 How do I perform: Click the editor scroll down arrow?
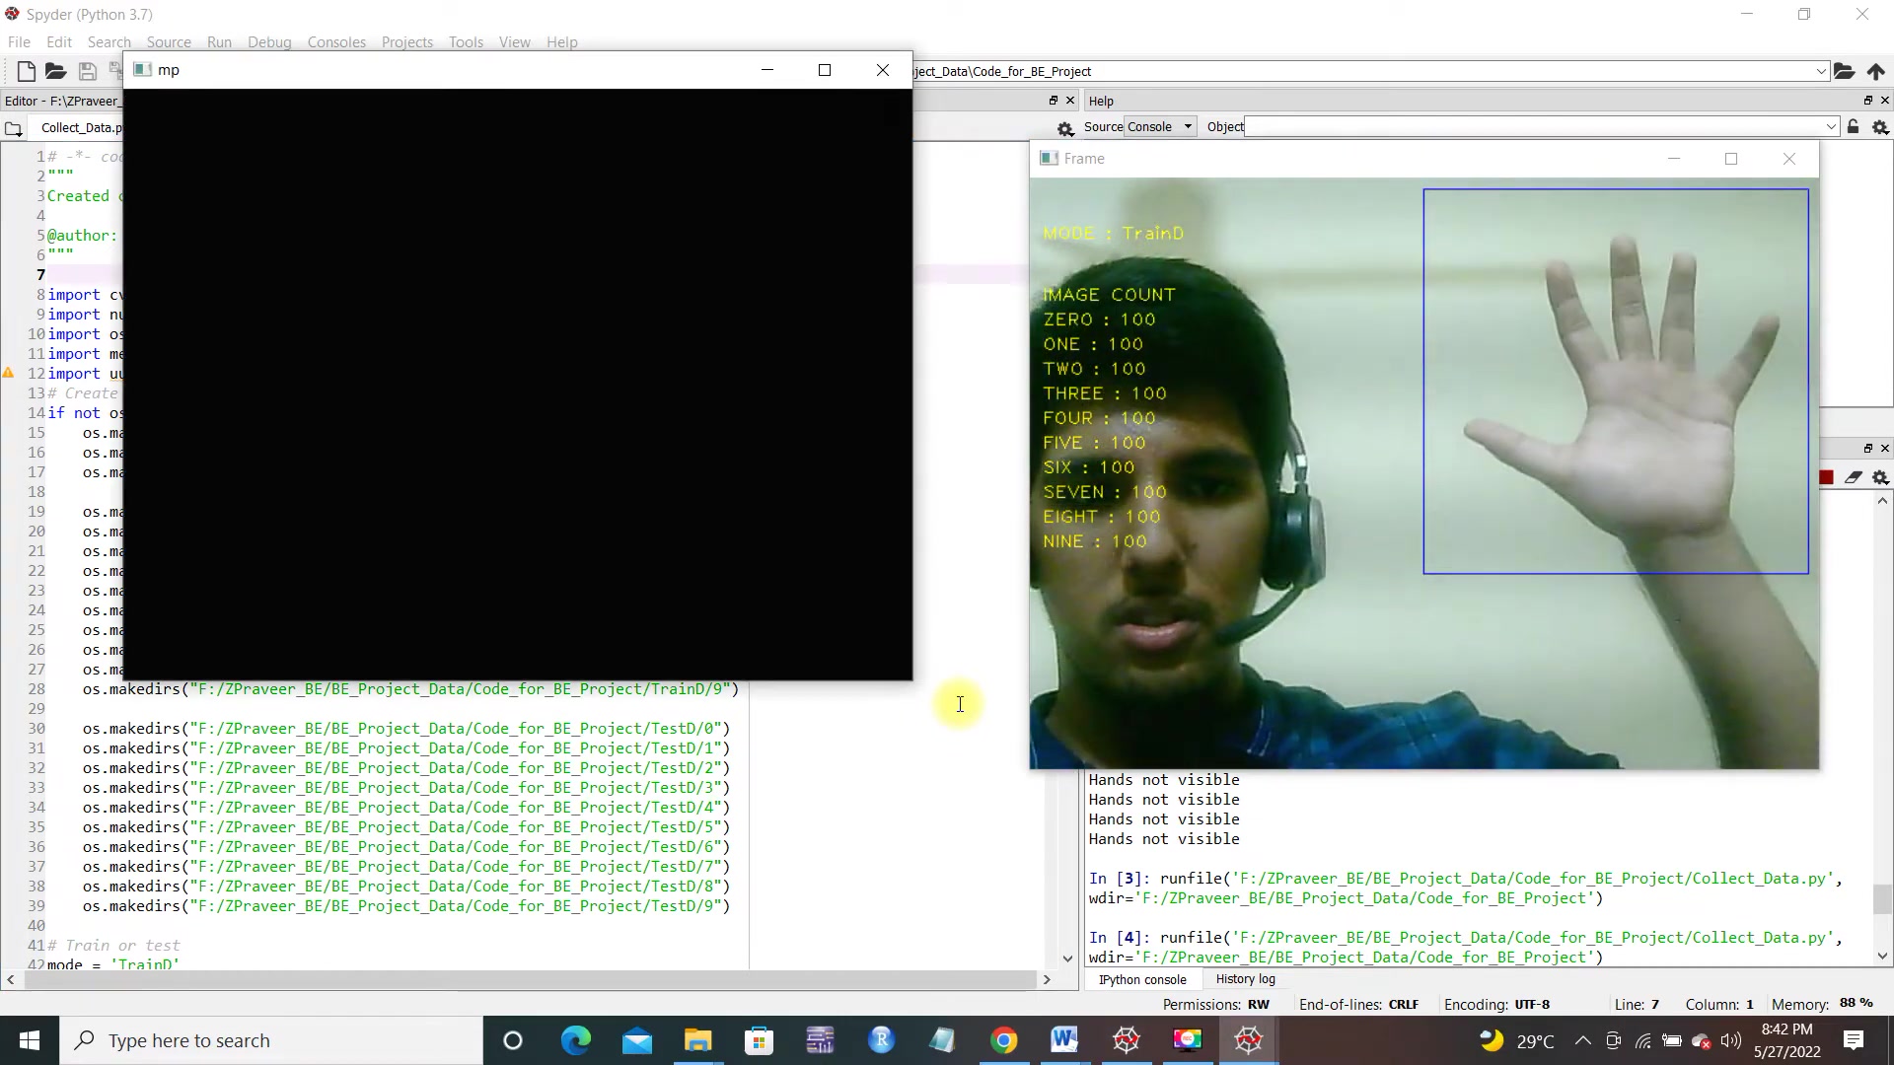[1067, 958]
